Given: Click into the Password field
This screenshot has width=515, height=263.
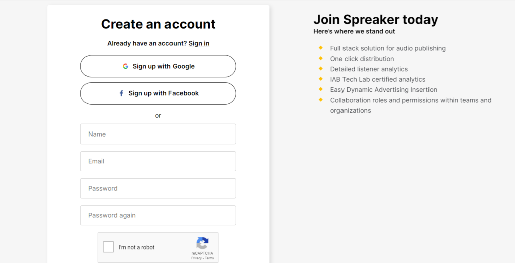Looking at the screenshot, I should coord(158,188).
